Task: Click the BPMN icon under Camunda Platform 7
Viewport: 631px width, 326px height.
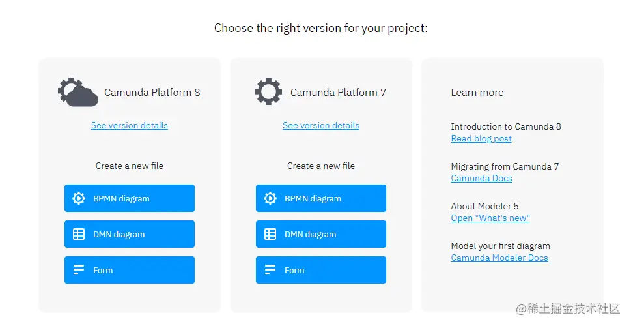Action: pyautogui.click(x=270, y=198)
